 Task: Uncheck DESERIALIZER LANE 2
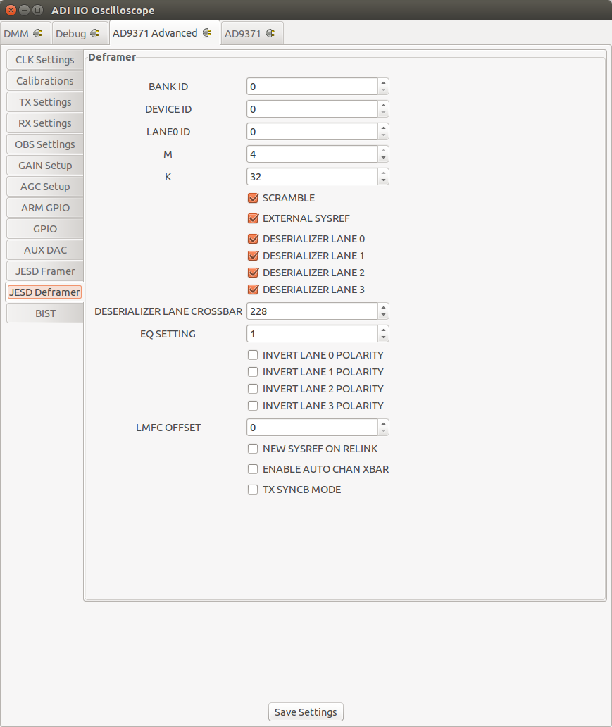pyautogui.click(x=253, y=273)
